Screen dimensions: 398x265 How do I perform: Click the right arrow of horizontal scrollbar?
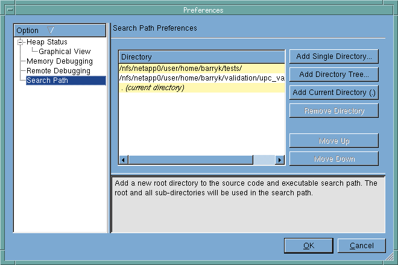[279, 160]
